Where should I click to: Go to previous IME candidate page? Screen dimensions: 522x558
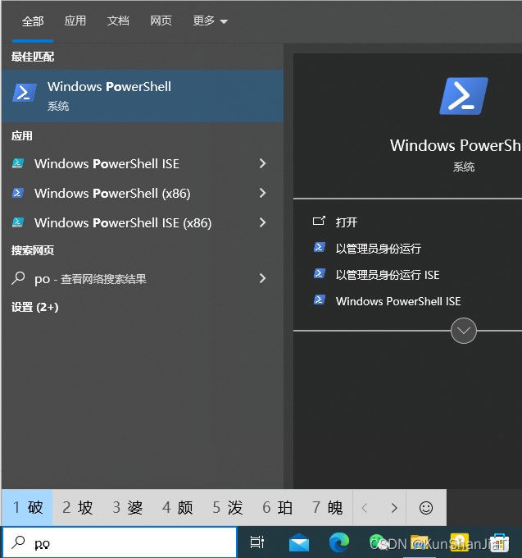(x=365, y=507)
